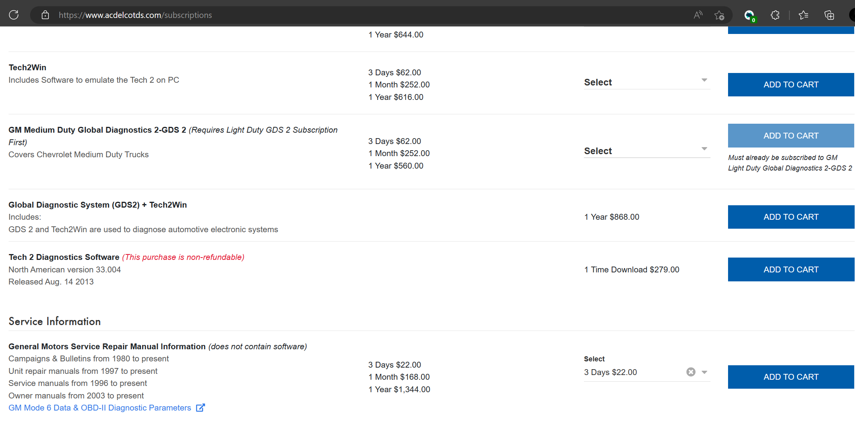Screen dimensions: 855x432
Task: Add GM Medium Duty GDS 2 to cart
Action: pyautogui.click(x=791, y=135)
